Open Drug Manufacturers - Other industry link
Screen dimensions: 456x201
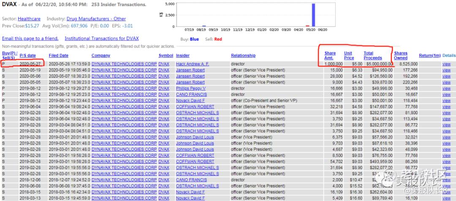(96, 19)
